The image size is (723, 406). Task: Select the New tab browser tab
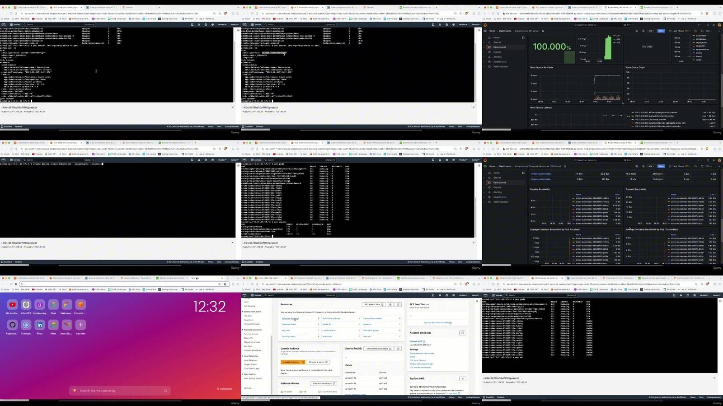click(206, 278)
